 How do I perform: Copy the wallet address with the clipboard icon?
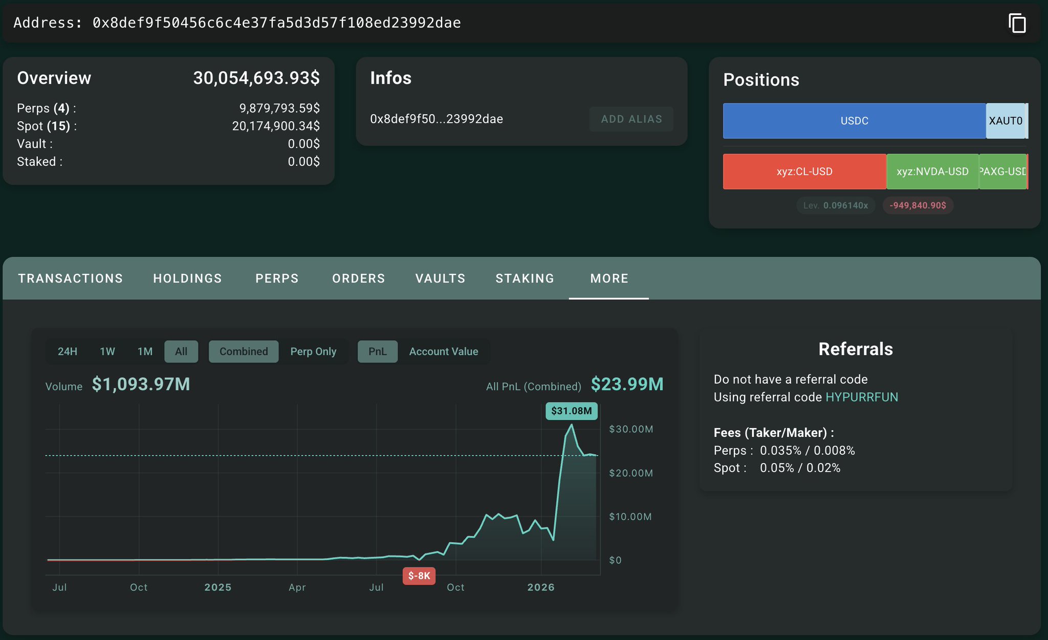point(1017,24)
